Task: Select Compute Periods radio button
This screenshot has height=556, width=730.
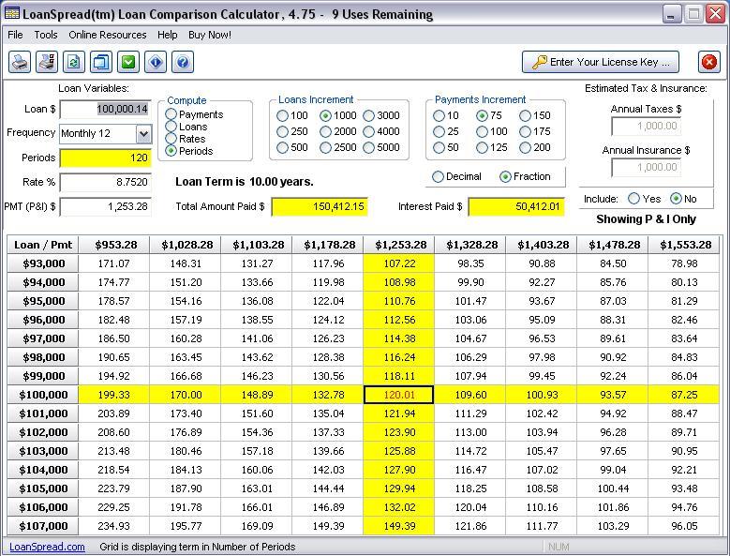Action: click(171, 150)
